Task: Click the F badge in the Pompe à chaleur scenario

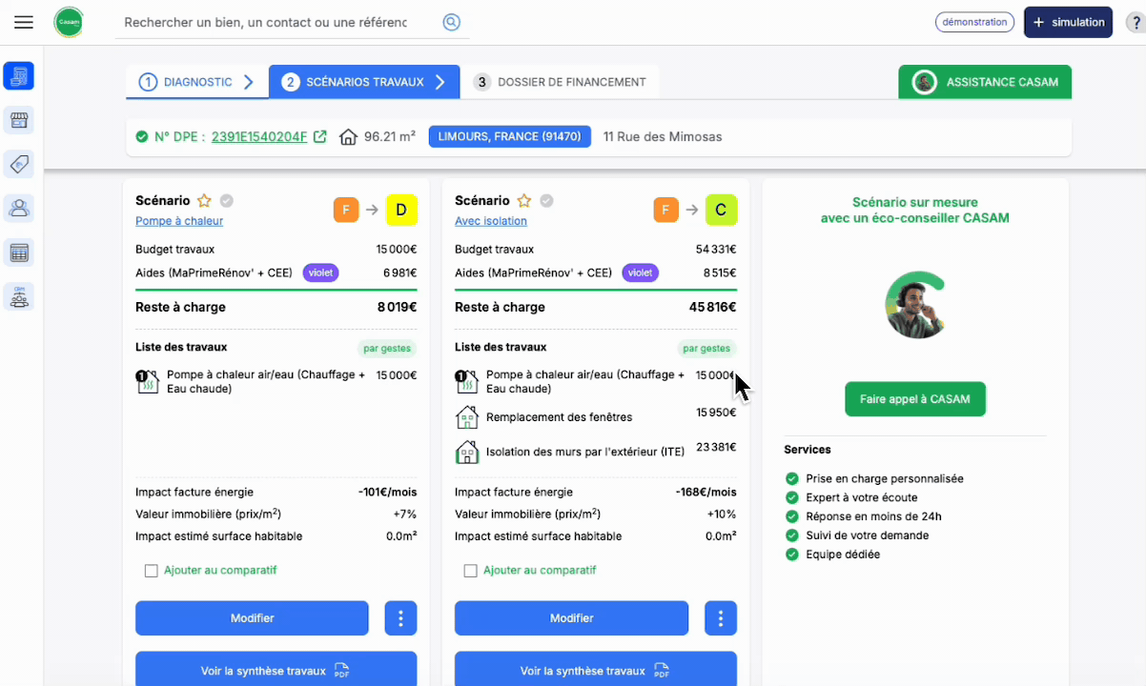Action: [x=346, y=210]
